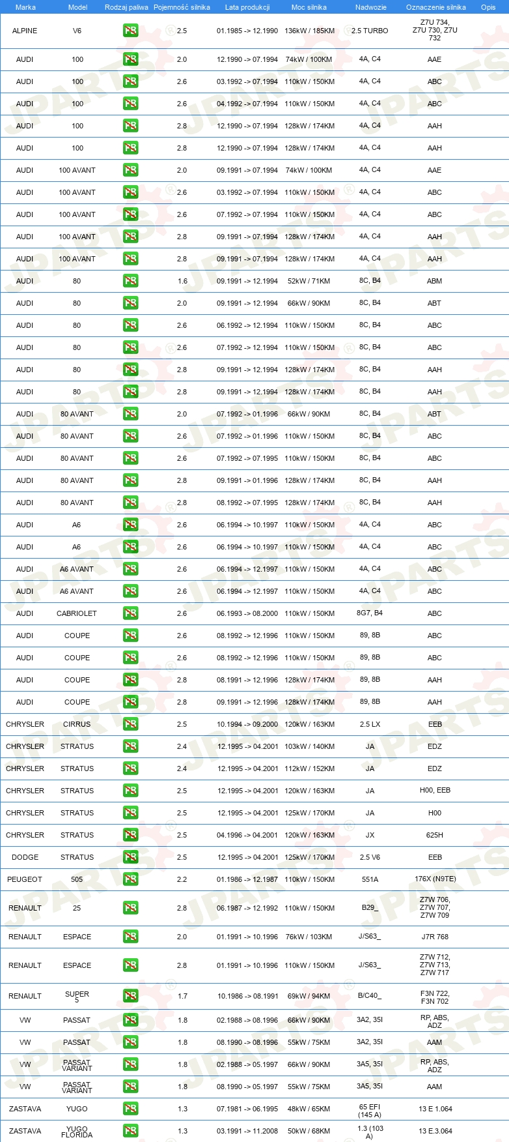Viewport: 509px width, 1142px height.
Task: Click the fuel icon in AUDI CABRIOLET row
Action: (131, 613)
